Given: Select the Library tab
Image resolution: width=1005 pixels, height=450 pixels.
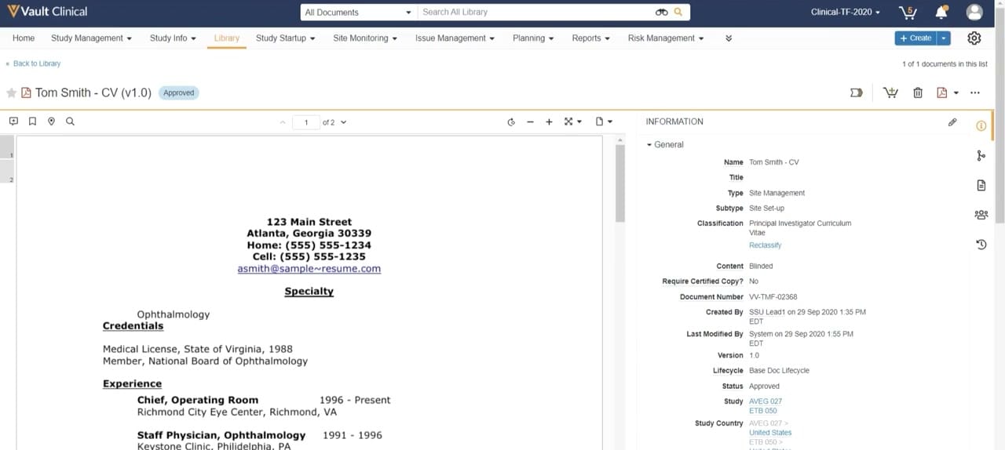Looking at the screenshot, I should tap(226, 38).
